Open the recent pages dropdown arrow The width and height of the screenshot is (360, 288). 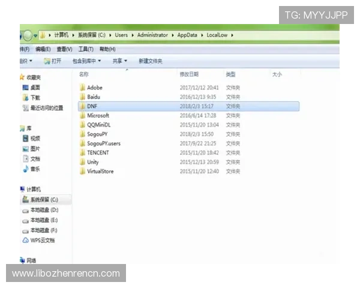[x=35, y=35]
